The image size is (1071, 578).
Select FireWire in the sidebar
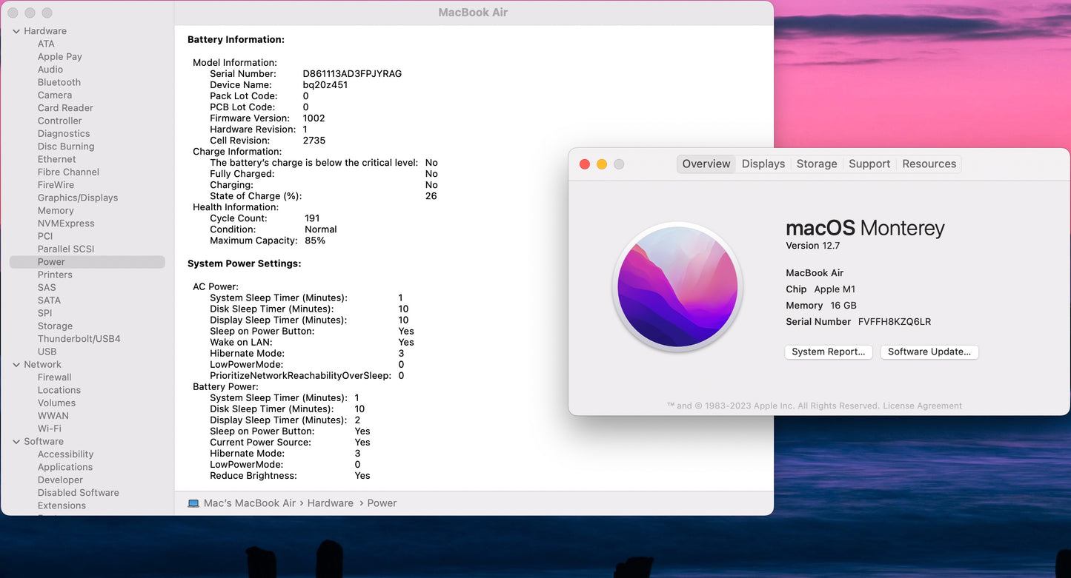[56, 185]
